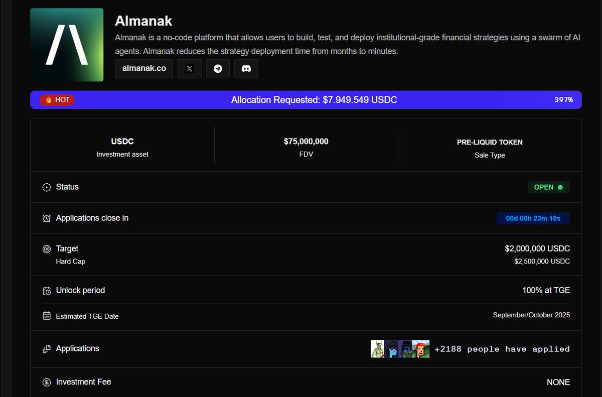This screenshot has width=602, height=397.
Task: Click the fourth applicant avatar with red hair
Action: 421,349
